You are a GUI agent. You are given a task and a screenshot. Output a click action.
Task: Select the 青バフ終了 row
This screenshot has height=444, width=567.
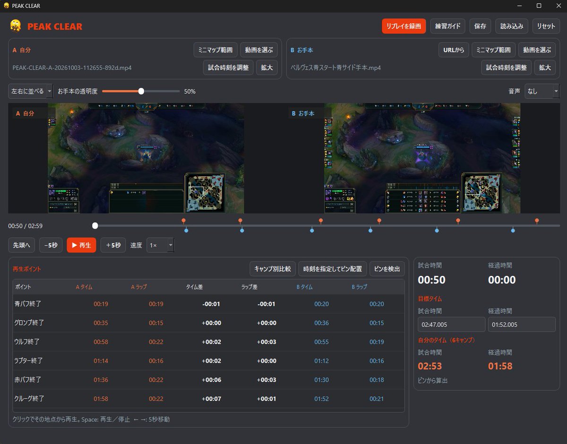[x=208, y=304]
